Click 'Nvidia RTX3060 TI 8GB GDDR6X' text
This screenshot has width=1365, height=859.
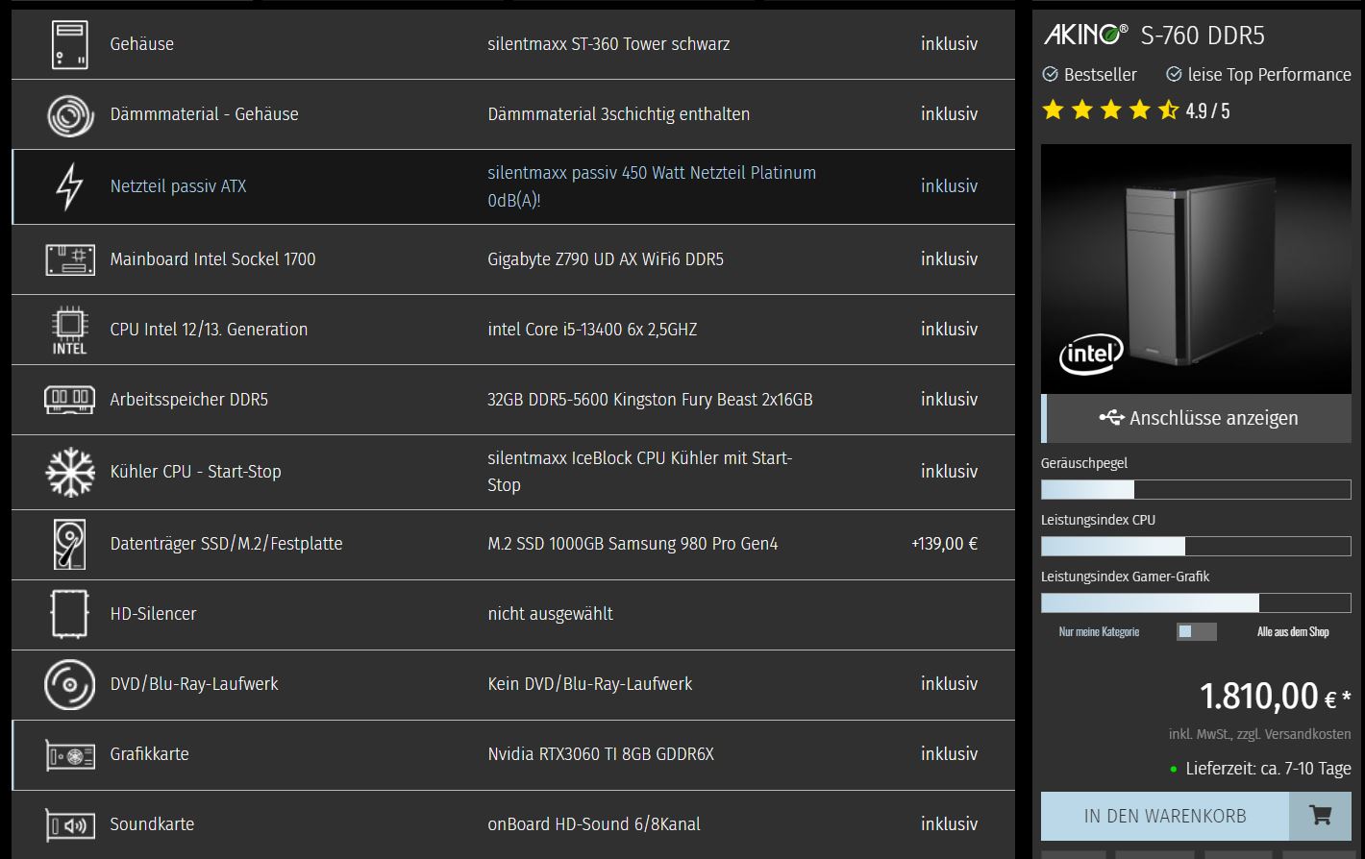coord(601,754)
